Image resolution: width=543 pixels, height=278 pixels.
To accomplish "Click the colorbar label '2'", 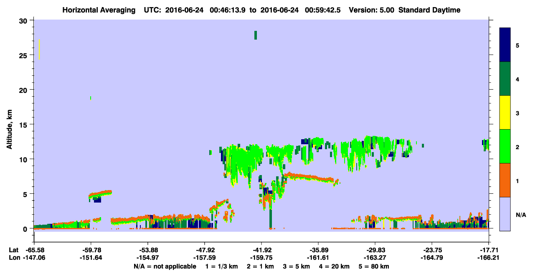I will click(518, 147).
